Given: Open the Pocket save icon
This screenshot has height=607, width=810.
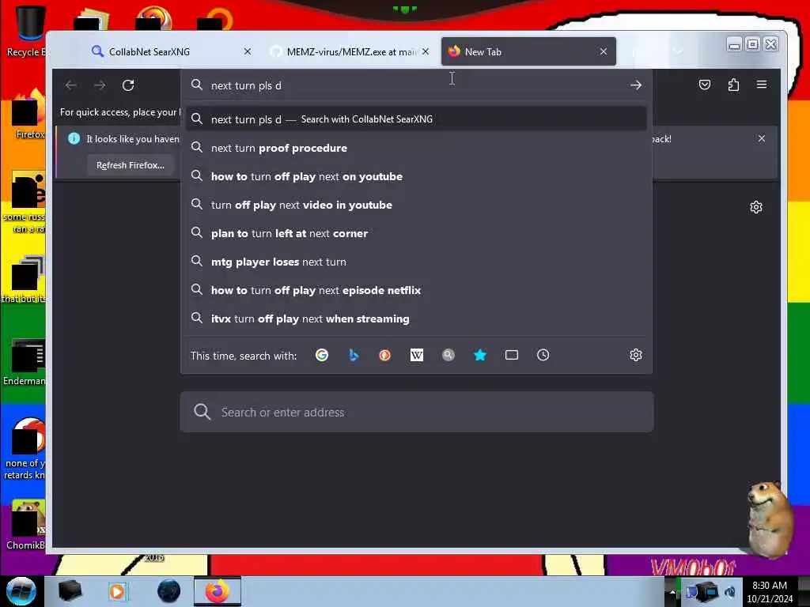Looking at the screenshot, I should (705, 85).
